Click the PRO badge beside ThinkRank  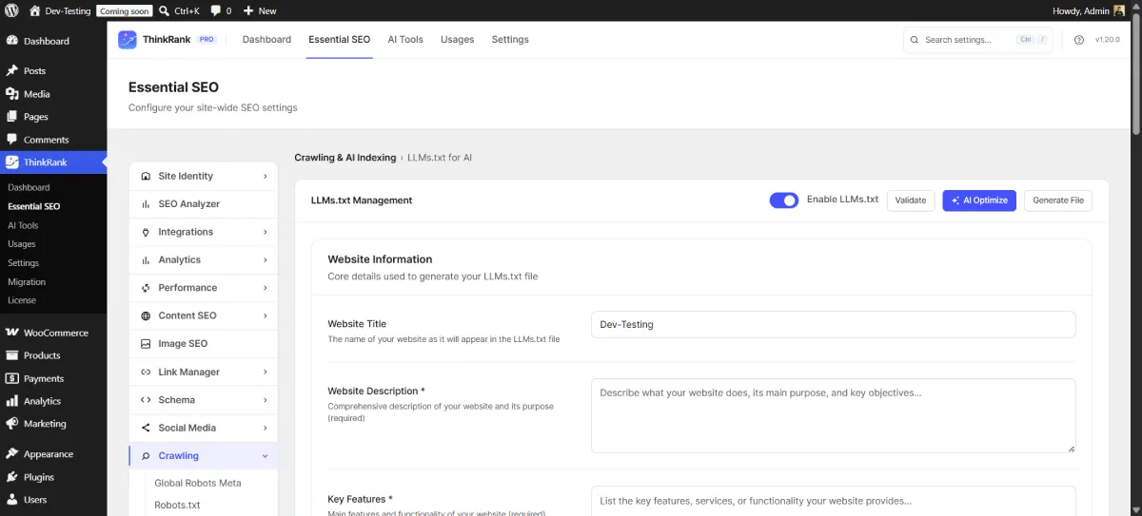[207, 40]
